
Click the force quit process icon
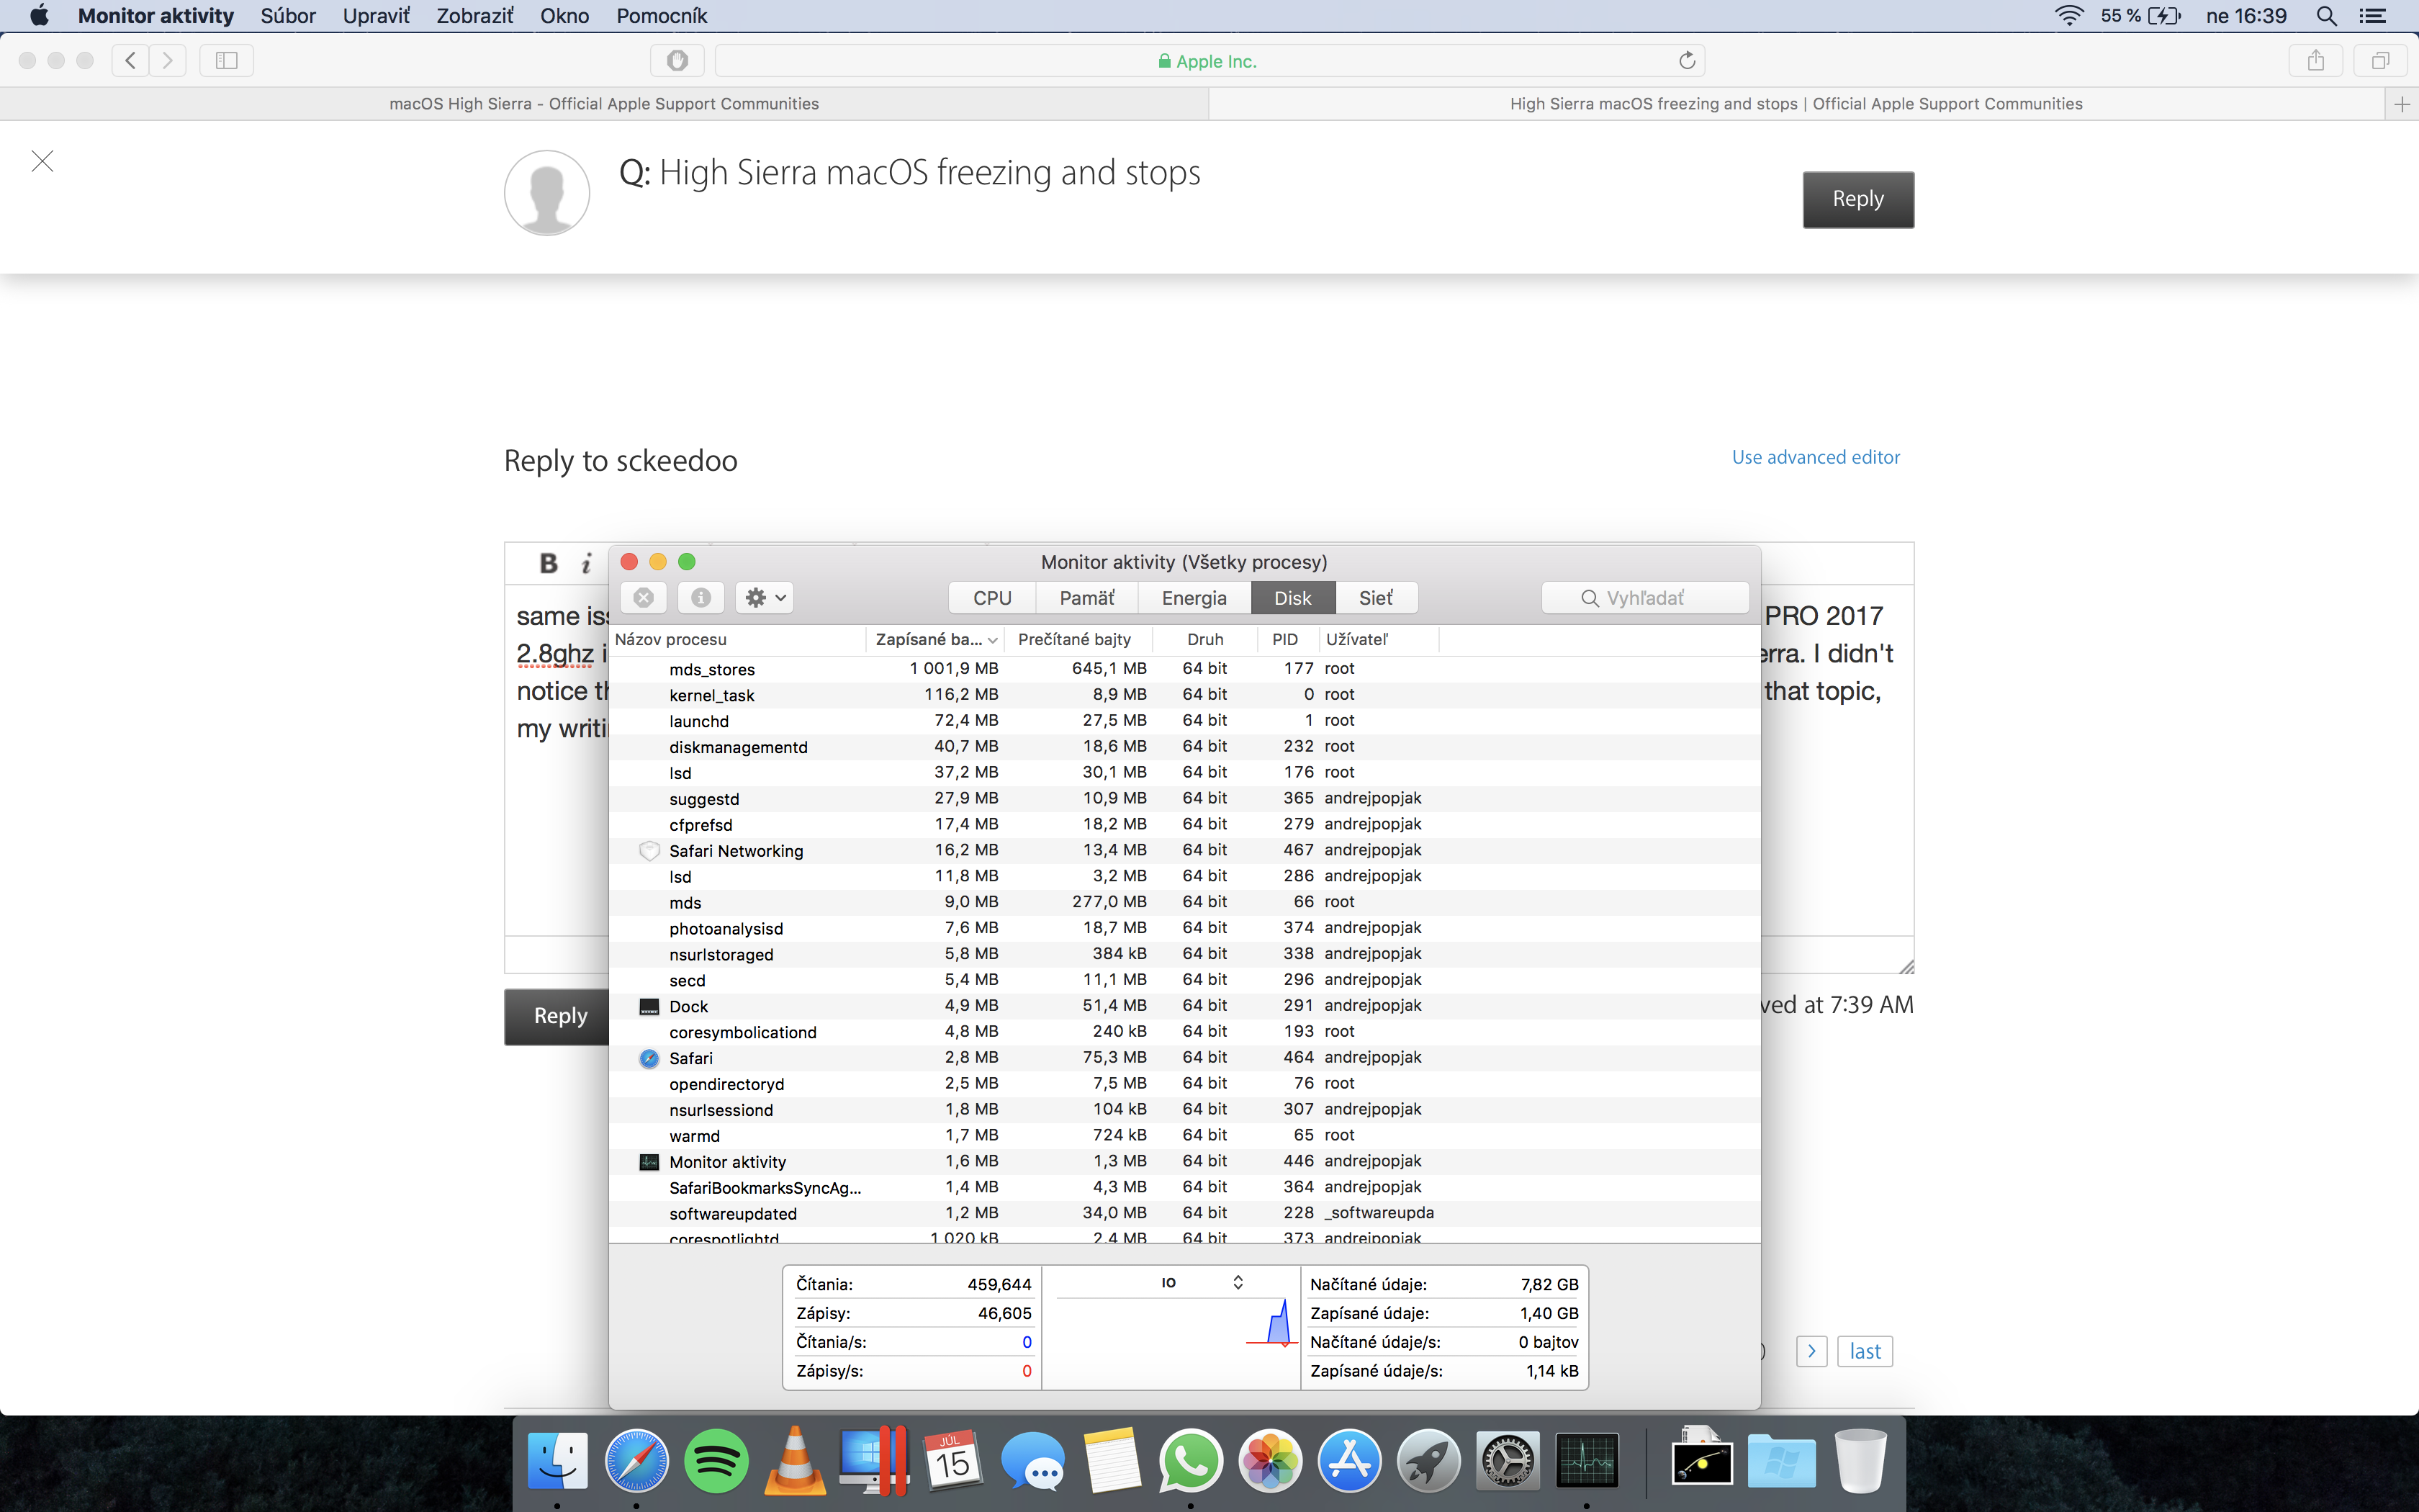(x=643, y=598)
